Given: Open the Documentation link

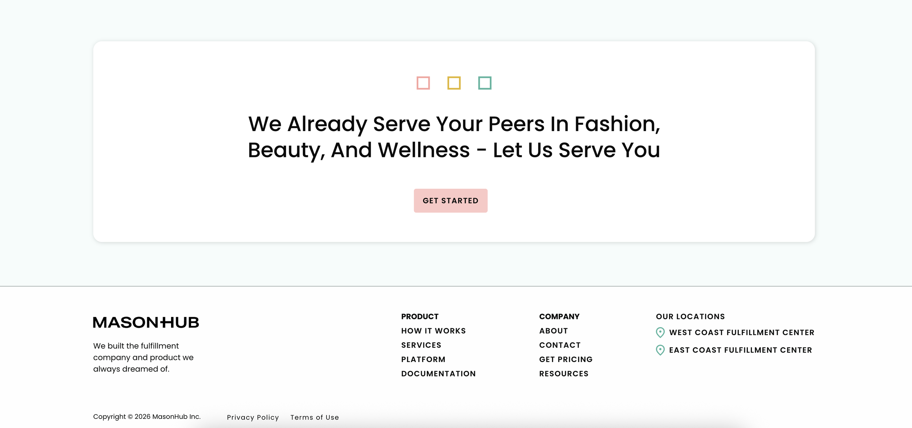Looking at the screenshot, I should [438, 374].
